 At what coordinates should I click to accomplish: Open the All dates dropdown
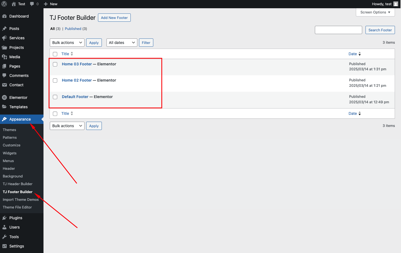tap(122, 43)
